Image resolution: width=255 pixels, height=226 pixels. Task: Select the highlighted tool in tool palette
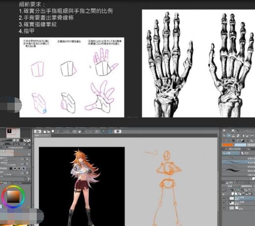229,136
